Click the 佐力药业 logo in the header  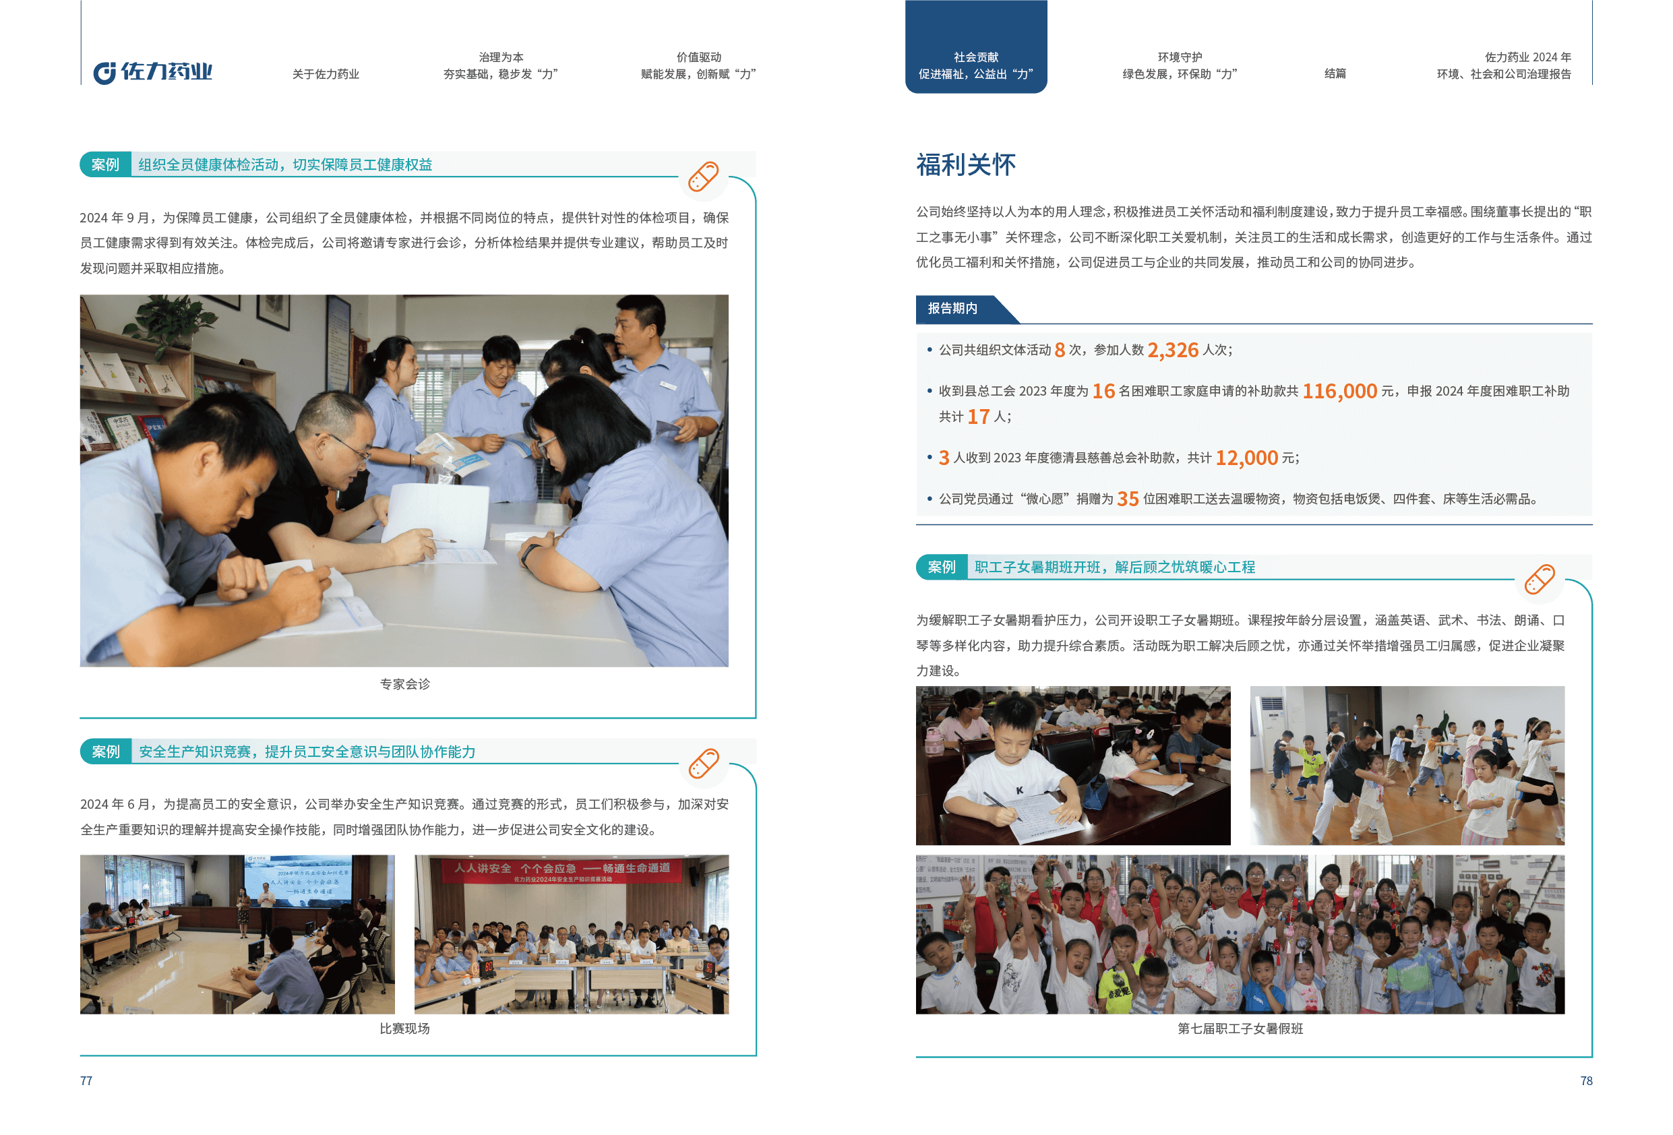coord(152,72)
